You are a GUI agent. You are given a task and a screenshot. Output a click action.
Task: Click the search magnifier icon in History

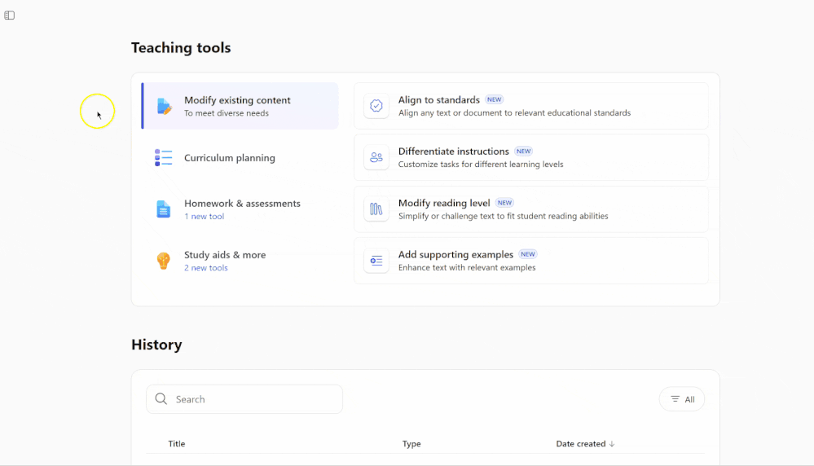[x=161, y=399]
